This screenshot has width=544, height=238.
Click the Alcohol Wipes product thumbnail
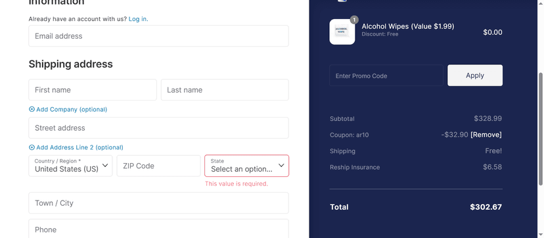342,32
